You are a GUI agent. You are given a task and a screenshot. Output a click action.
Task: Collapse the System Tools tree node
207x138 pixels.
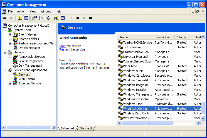click(5, 30)
